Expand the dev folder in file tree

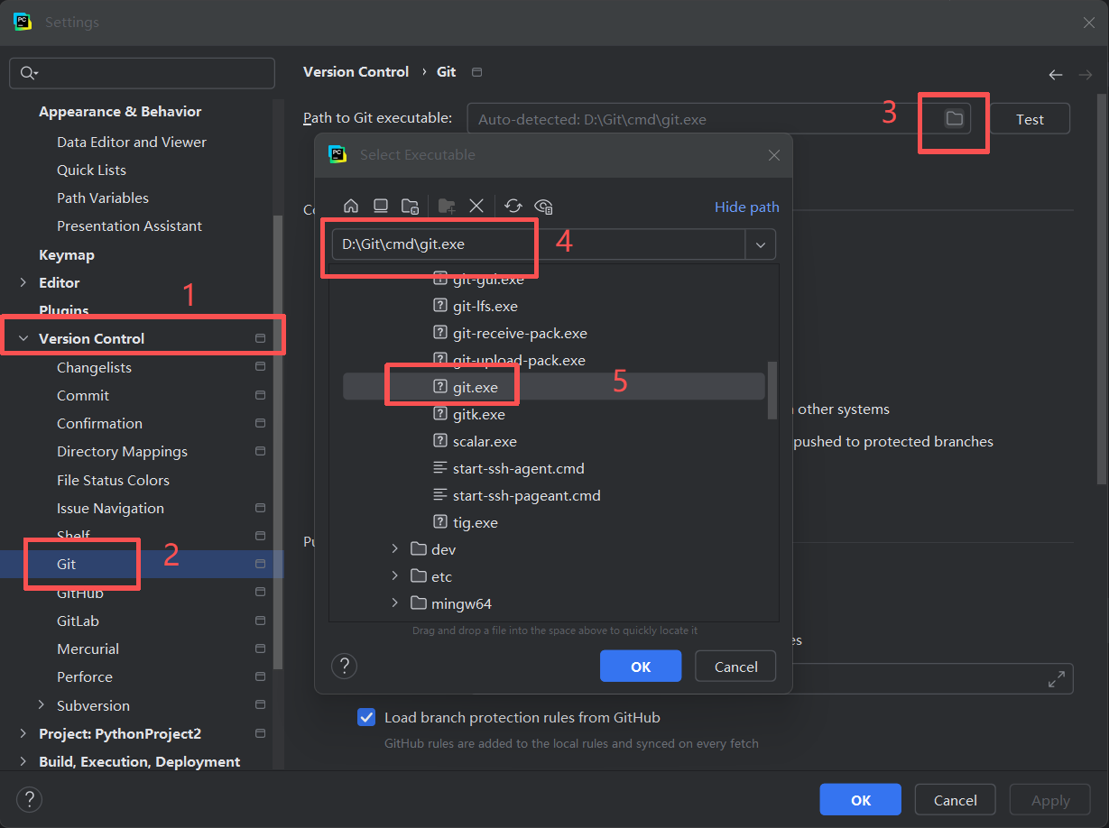coord(394,549)
